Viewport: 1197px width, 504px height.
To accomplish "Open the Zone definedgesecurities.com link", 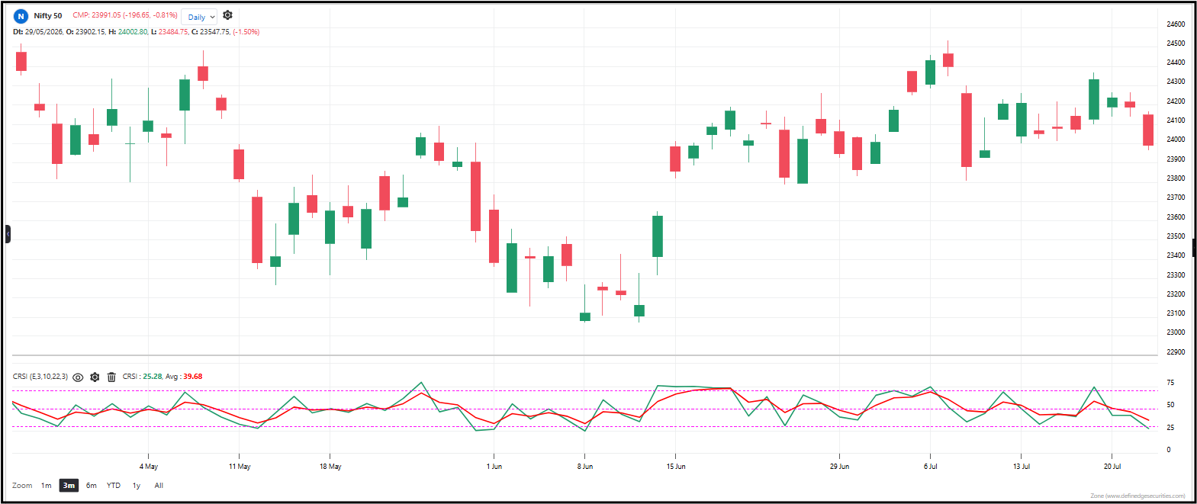I will [x=1137, y=496].
